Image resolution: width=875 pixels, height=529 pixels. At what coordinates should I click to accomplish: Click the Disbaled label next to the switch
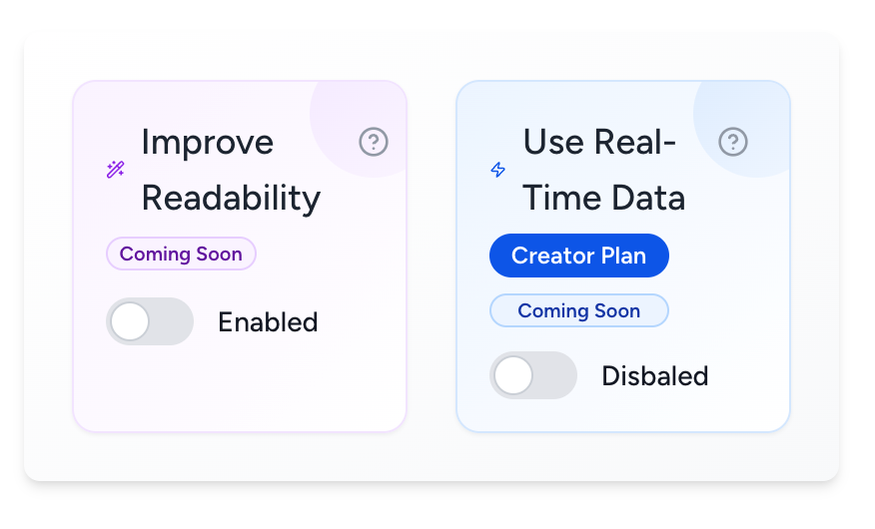coord(654,376)
